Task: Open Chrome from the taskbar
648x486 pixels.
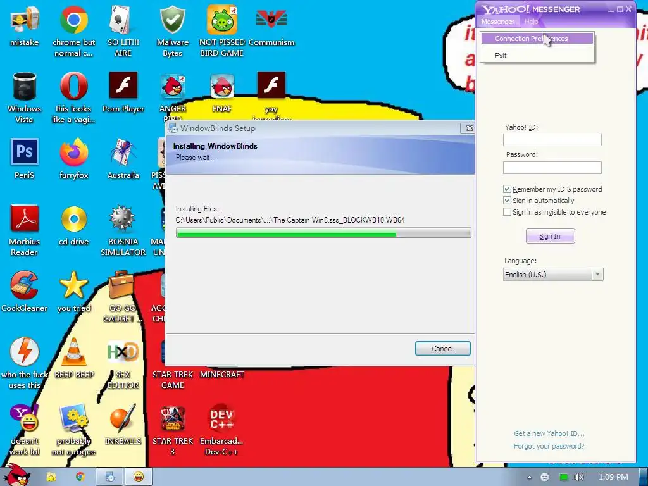Action: coord(80,477)
